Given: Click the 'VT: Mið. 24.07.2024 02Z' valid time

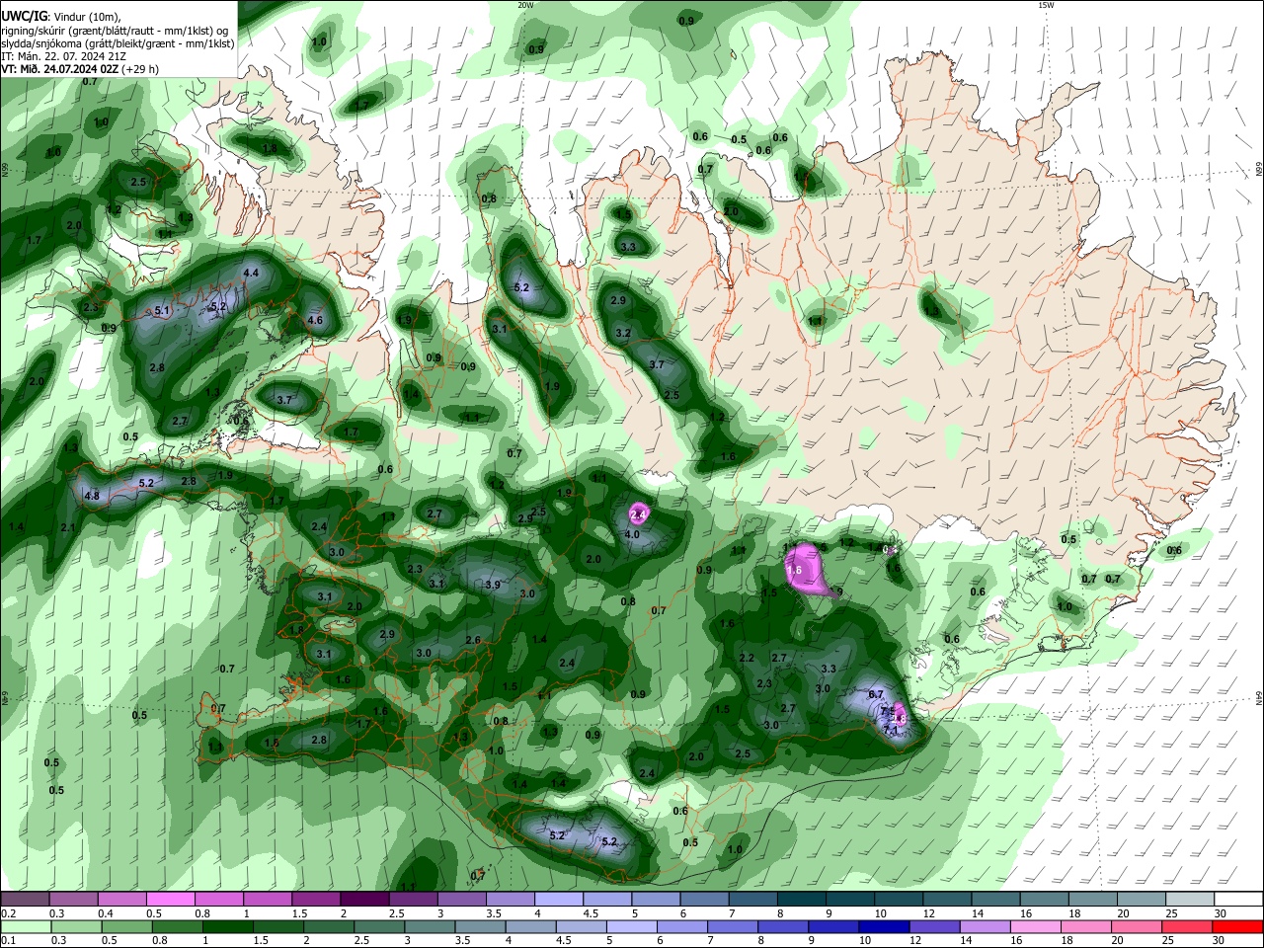Looking at the screenshot, I should tap(79, 69).
